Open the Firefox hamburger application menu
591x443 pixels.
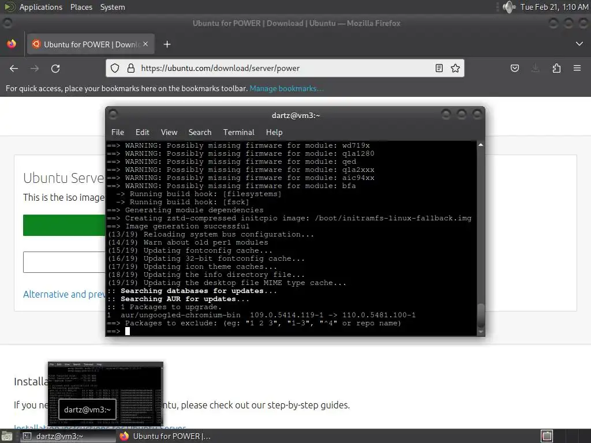pos(577,68)
